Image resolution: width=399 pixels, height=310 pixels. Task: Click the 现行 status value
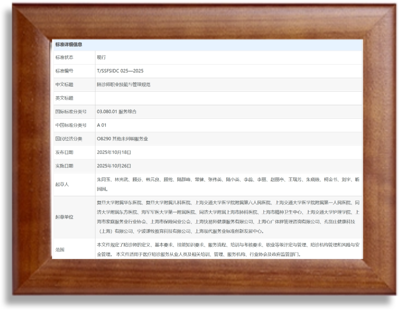[99, 57]
